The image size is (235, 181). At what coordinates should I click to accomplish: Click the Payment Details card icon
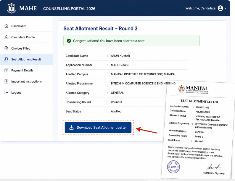(6, 70)
